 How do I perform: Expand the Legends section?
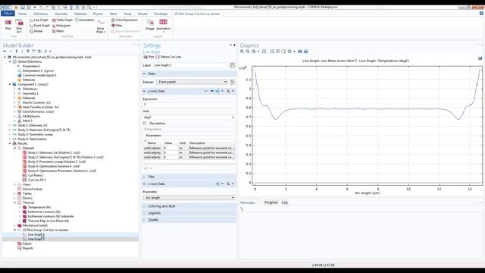144,213
